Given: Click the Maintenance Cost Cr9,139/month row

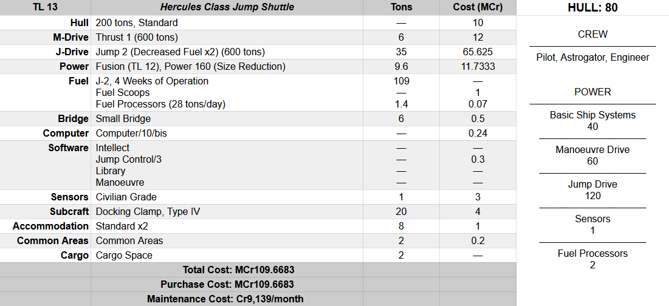Looking at the screenshot, I should tap(225, 299).
